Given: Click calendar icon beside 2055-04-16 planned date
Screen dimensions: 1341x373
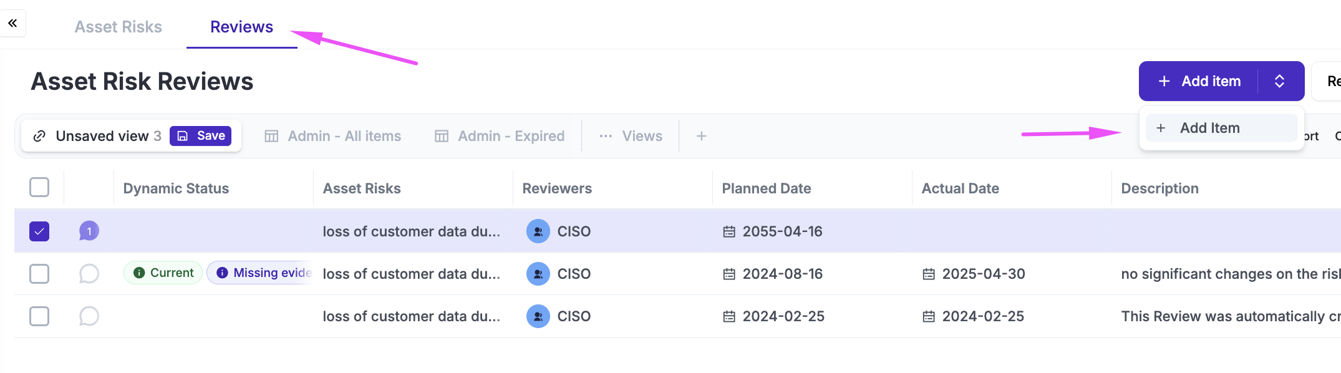Looking at the screenshot, I should [729, 232].
